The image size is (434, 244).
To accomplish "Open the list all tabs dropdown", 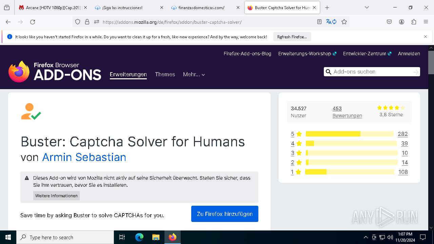I will click(367, 7).
